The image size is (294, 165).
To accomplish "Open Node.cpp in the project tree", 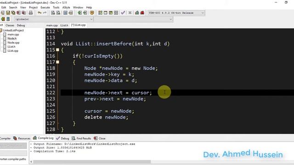I will 13,43.
